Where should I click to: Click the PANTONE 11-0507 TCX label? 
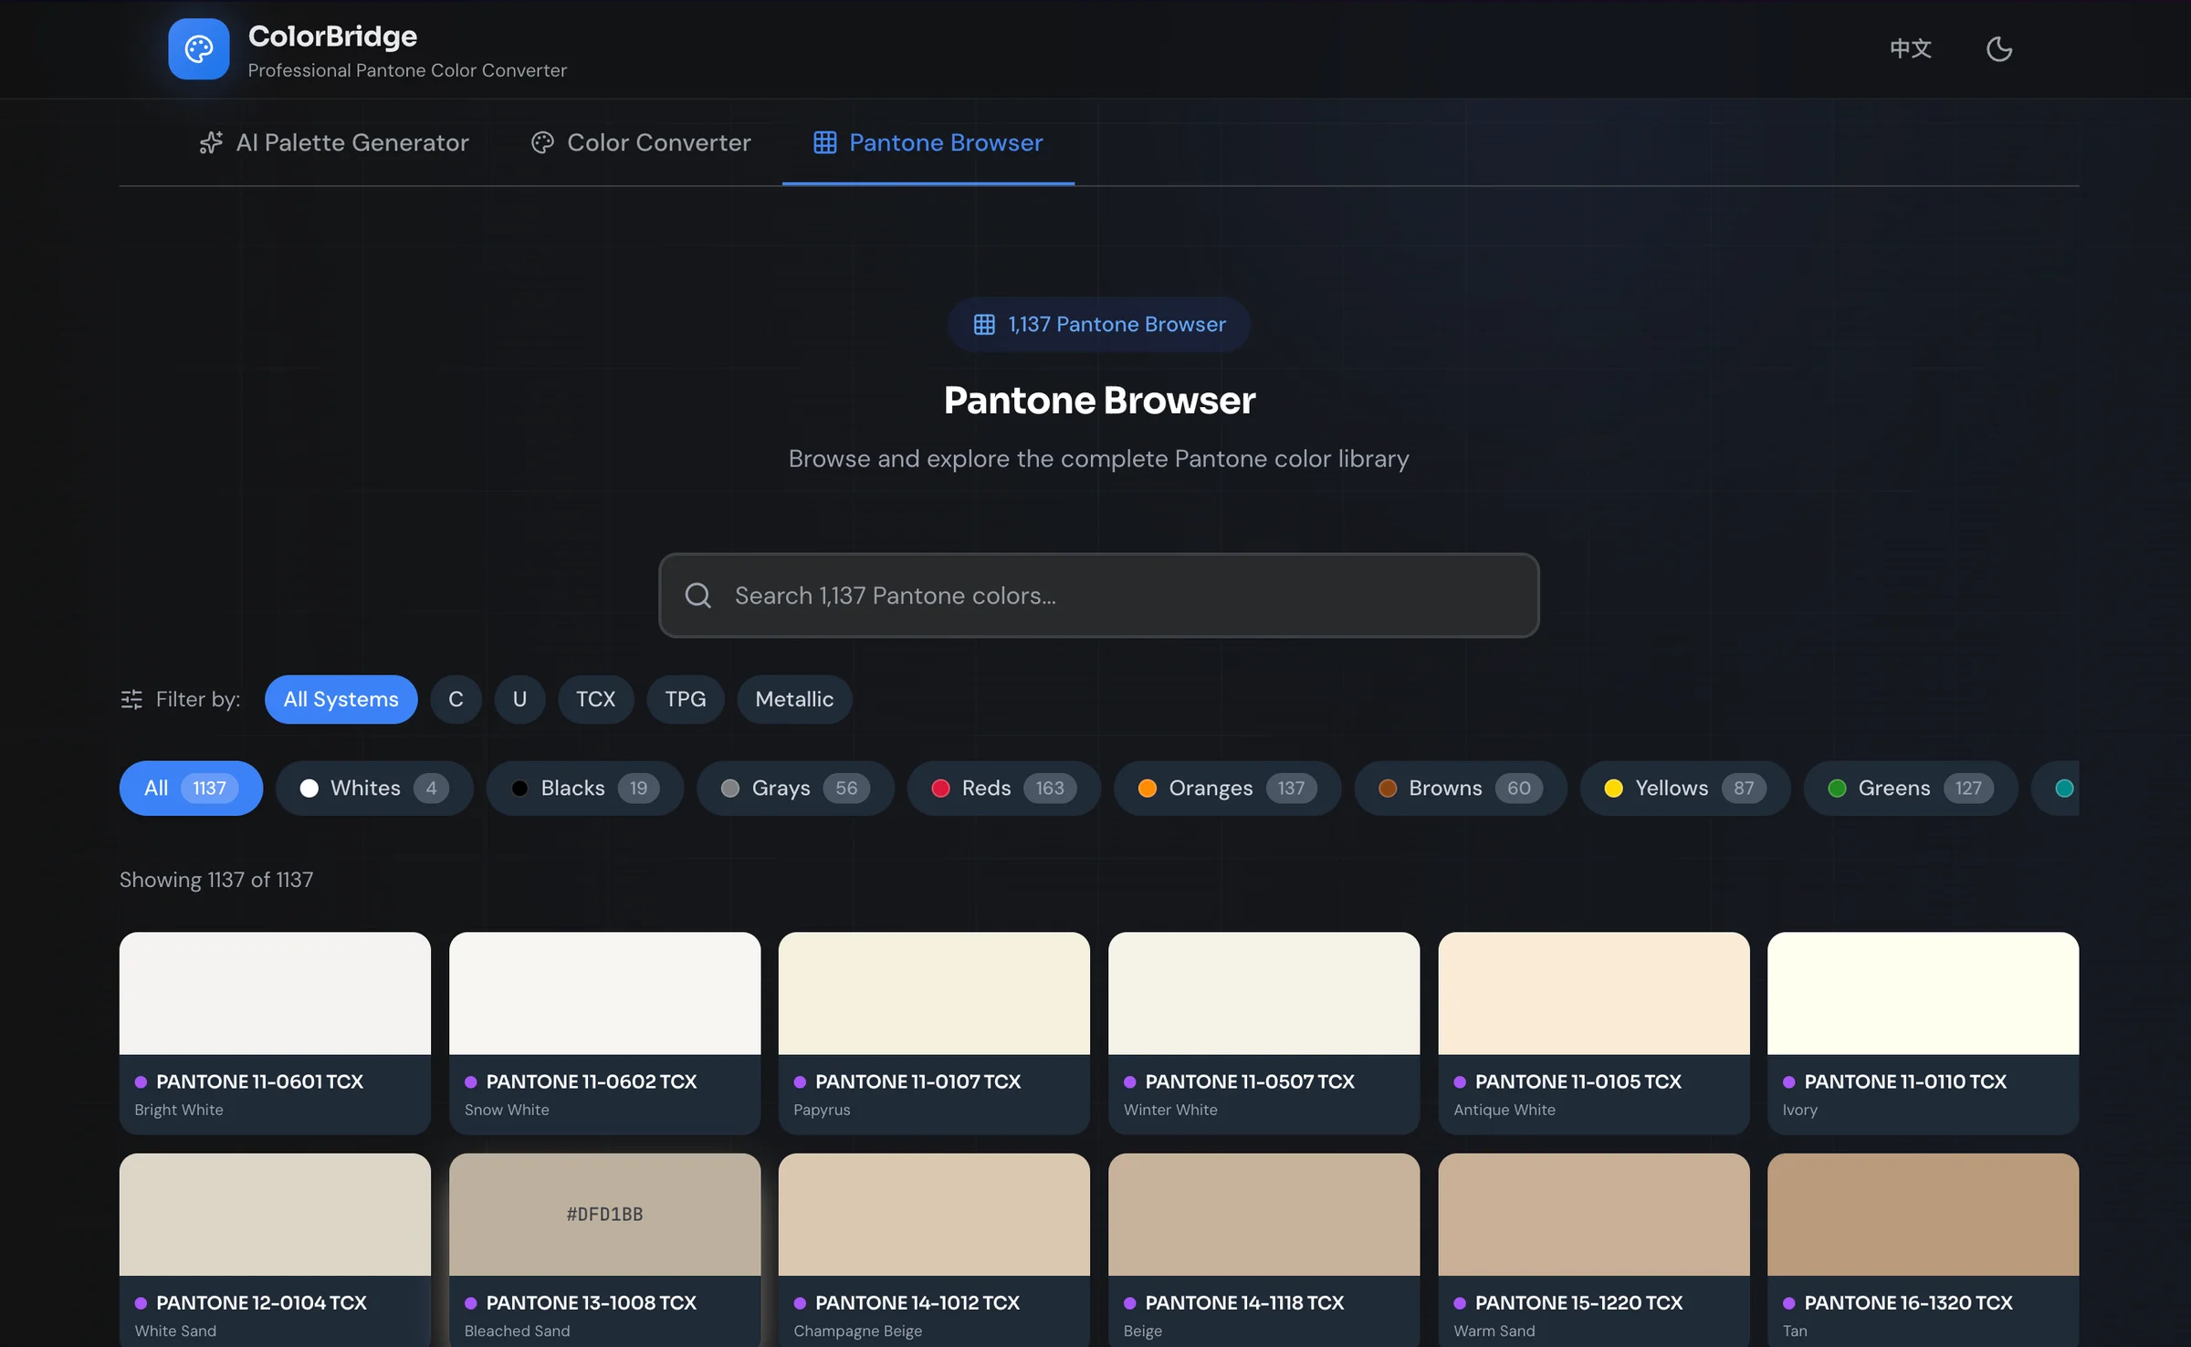click(1250, 1081)
